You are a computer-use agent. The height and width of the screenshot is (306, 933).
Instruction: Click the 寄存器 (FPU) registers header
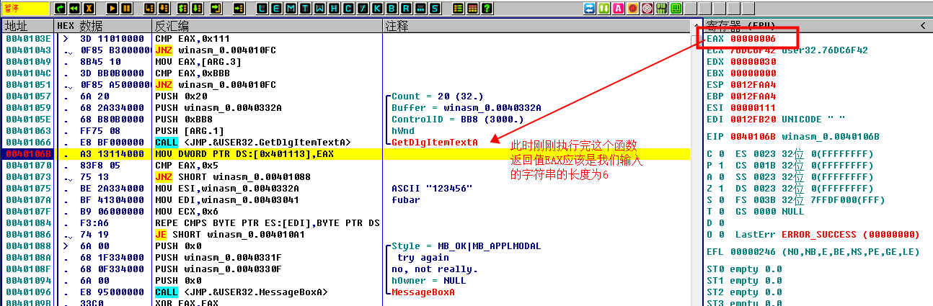(x=817, y=26)
